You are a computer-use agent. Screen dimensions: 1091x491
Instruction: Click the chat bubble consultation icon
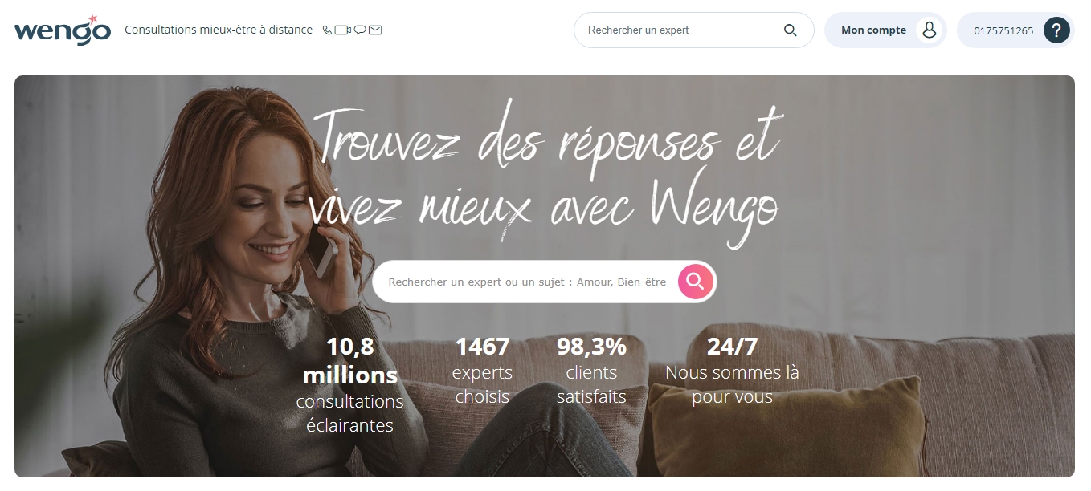point(360,30)
